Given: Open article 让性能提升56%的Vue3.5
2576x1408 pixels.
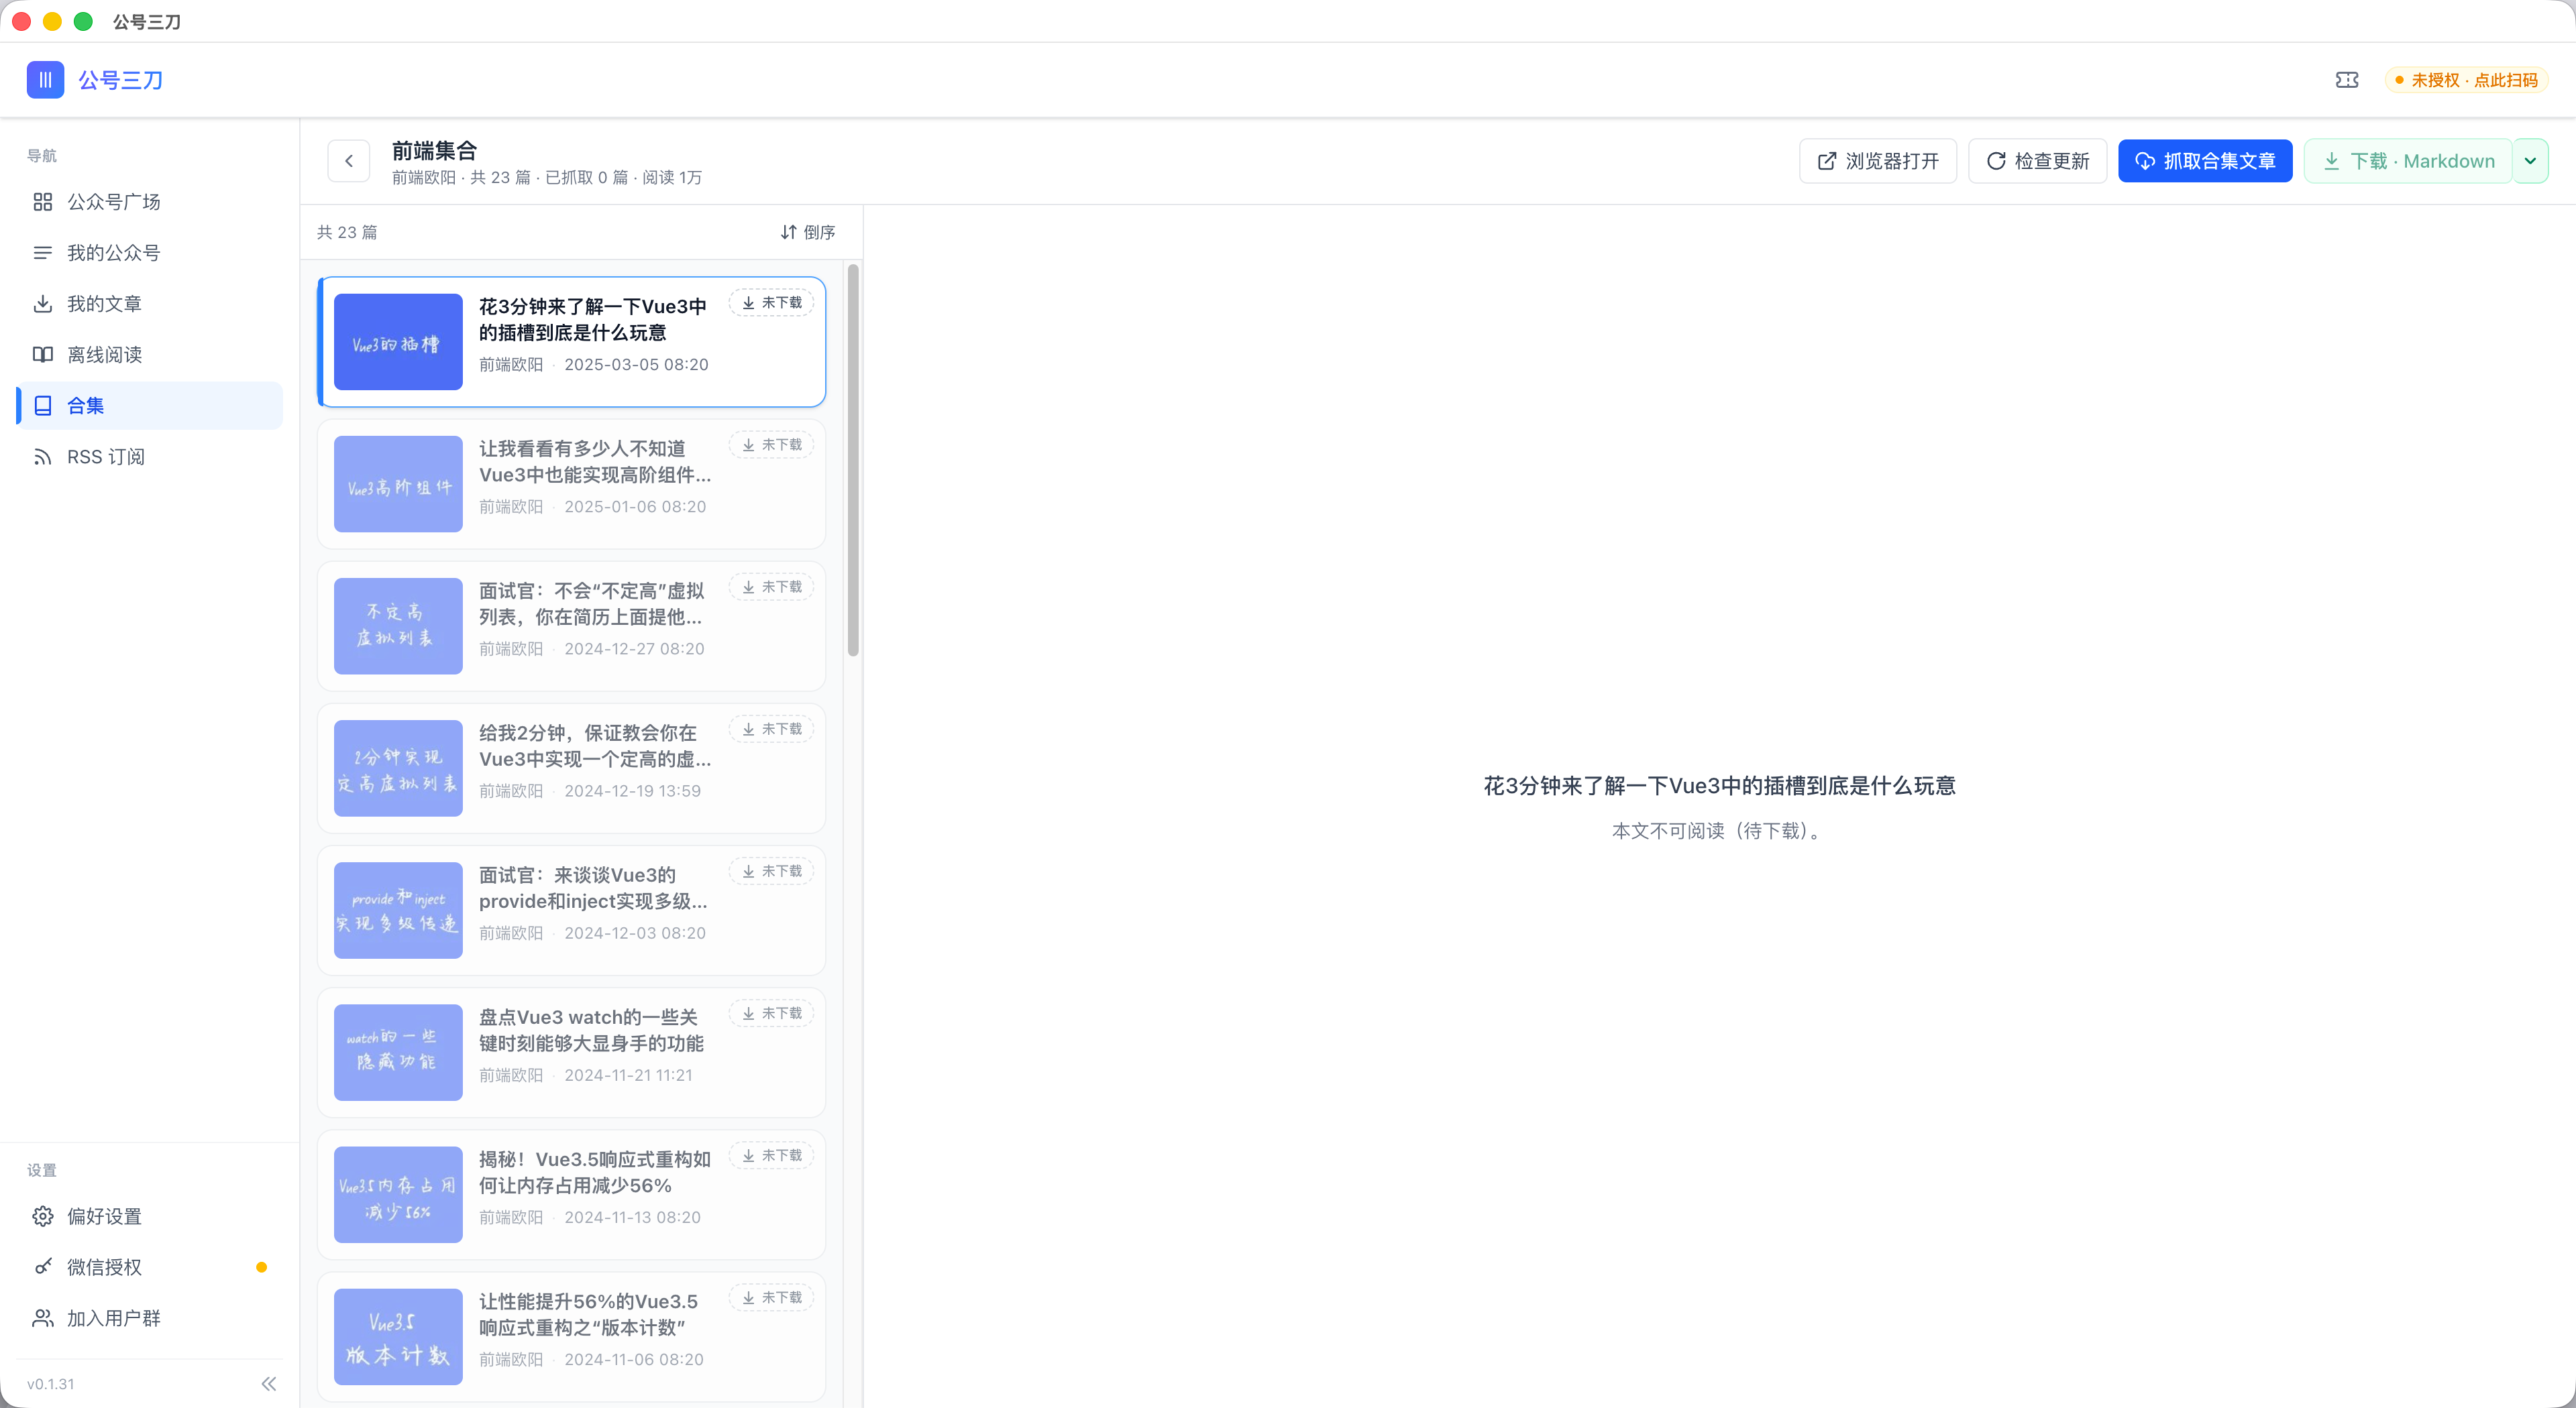Looking at the screenshot, I should (x=572, y=1336).
